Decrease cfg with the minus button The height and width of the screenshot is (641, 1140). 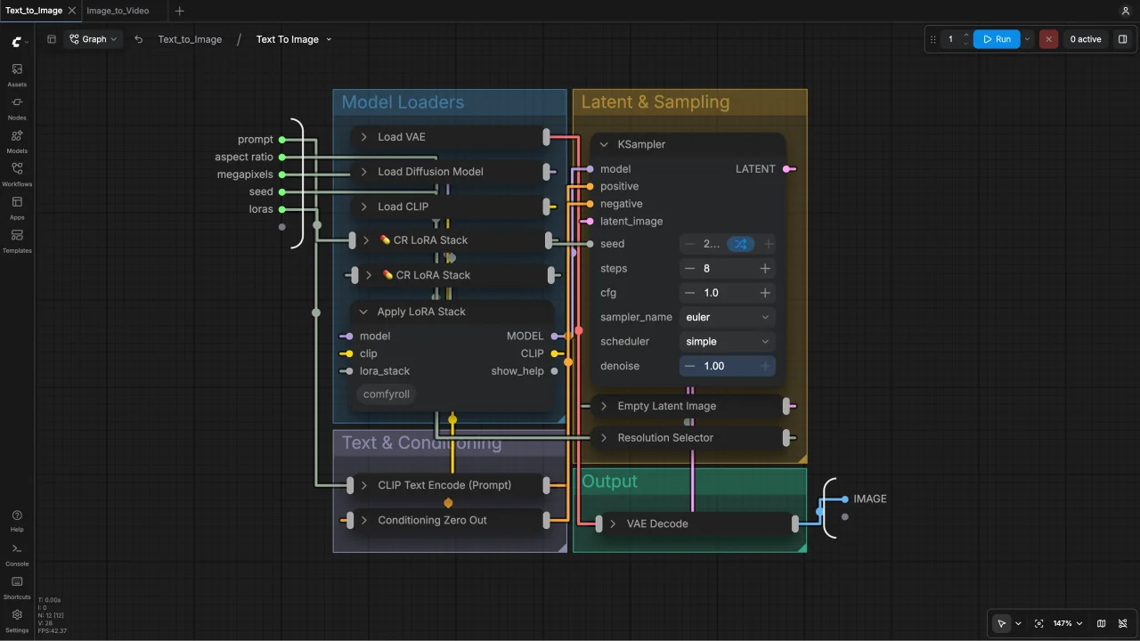click(690, 293)
